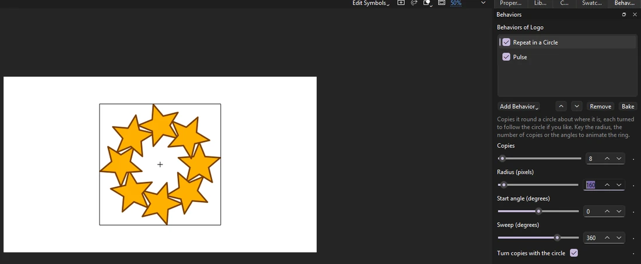Move selected behavior up with arrow button

click(561, 106)
